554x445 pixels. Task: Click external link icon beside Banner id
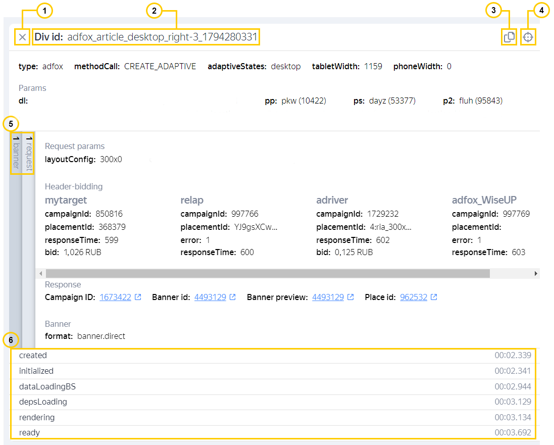coord(232,298)
